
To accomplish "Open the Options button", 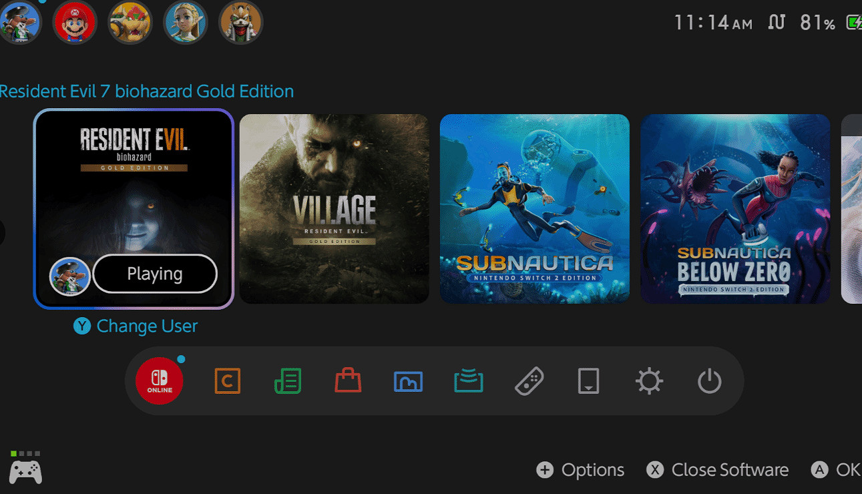I will point(580,470).
